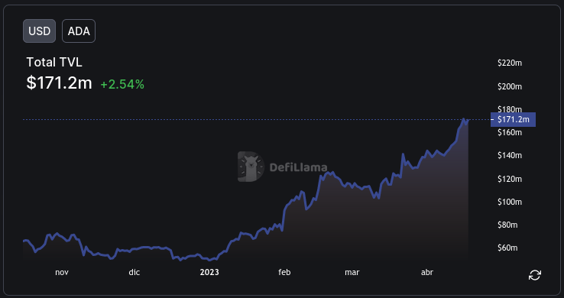Click the +2.54% change indicator

pos(122,85)
